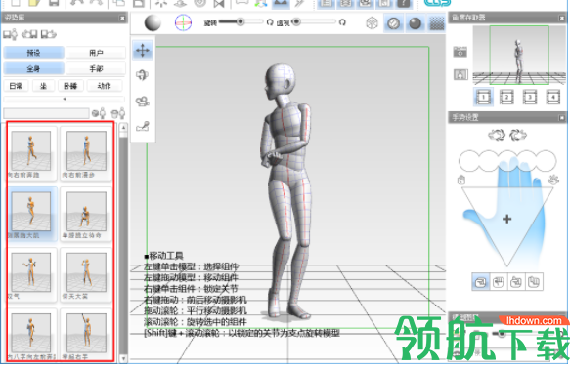
Task: Select camera angle slot 3
Action: pos(530,97)
